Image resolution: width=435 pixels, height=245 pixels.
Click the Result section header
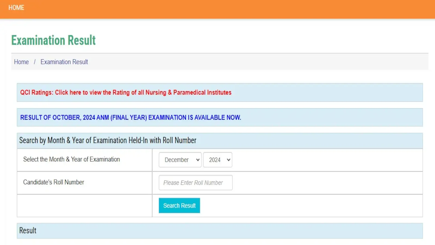tap(28, 231)
